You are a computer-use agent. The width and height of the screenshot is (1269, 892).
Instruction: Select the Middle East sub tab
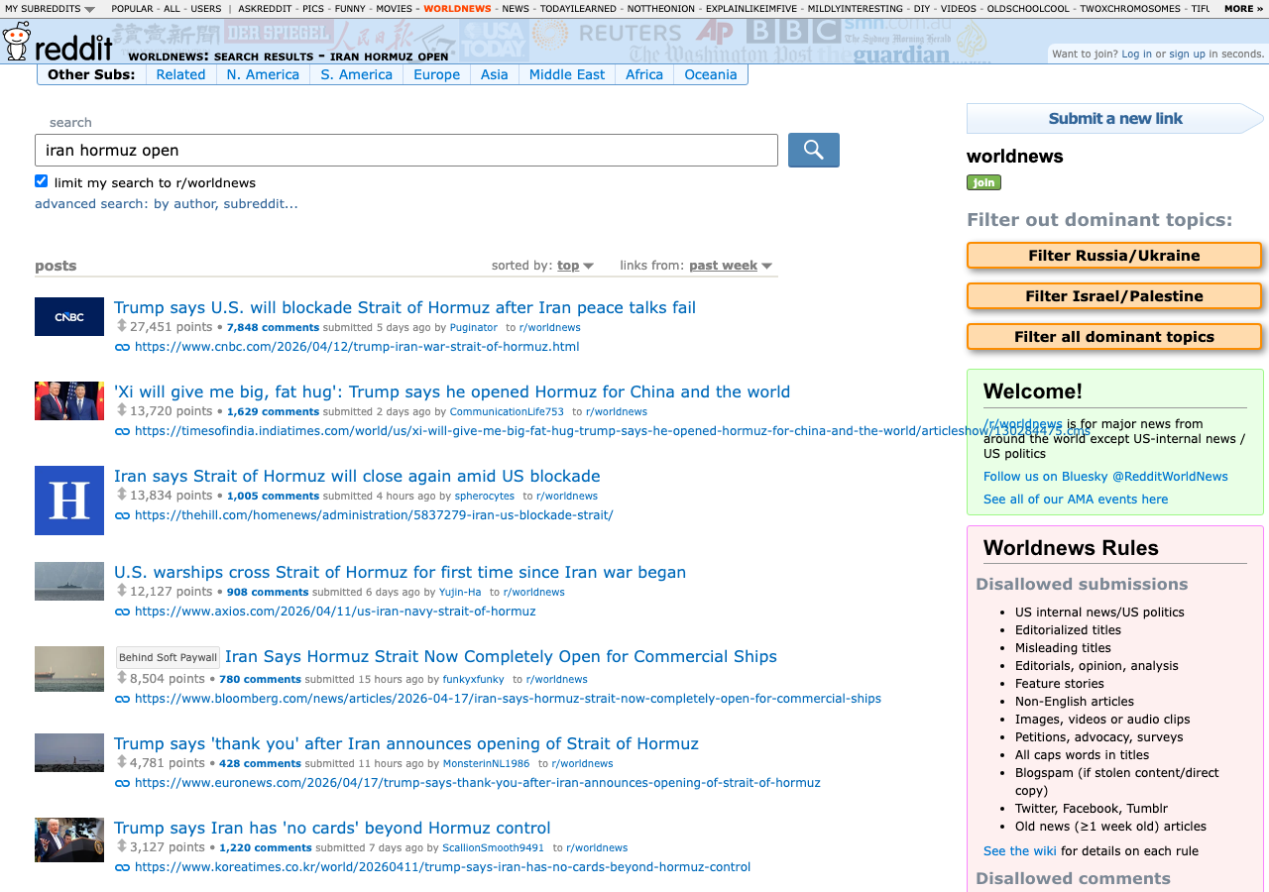[566, 74]
